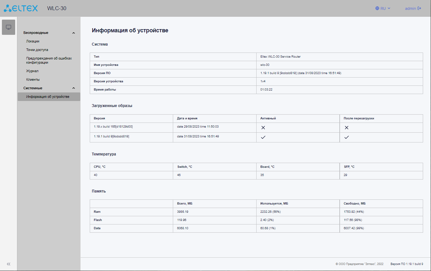Click the admin user link
The height and width of the screenshot is (271, 431).
(410, 9)
